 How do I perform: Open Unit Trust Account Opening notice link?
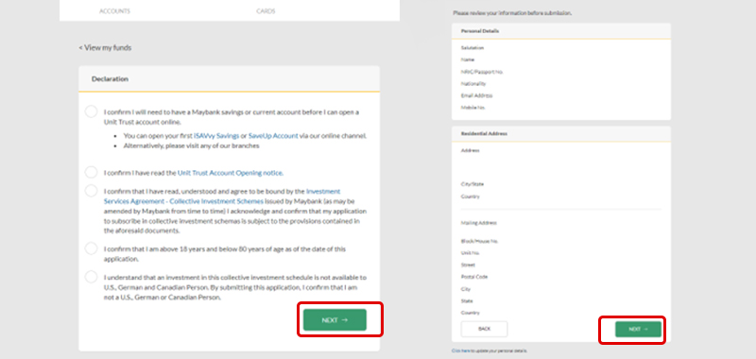[x=231, y=173]
